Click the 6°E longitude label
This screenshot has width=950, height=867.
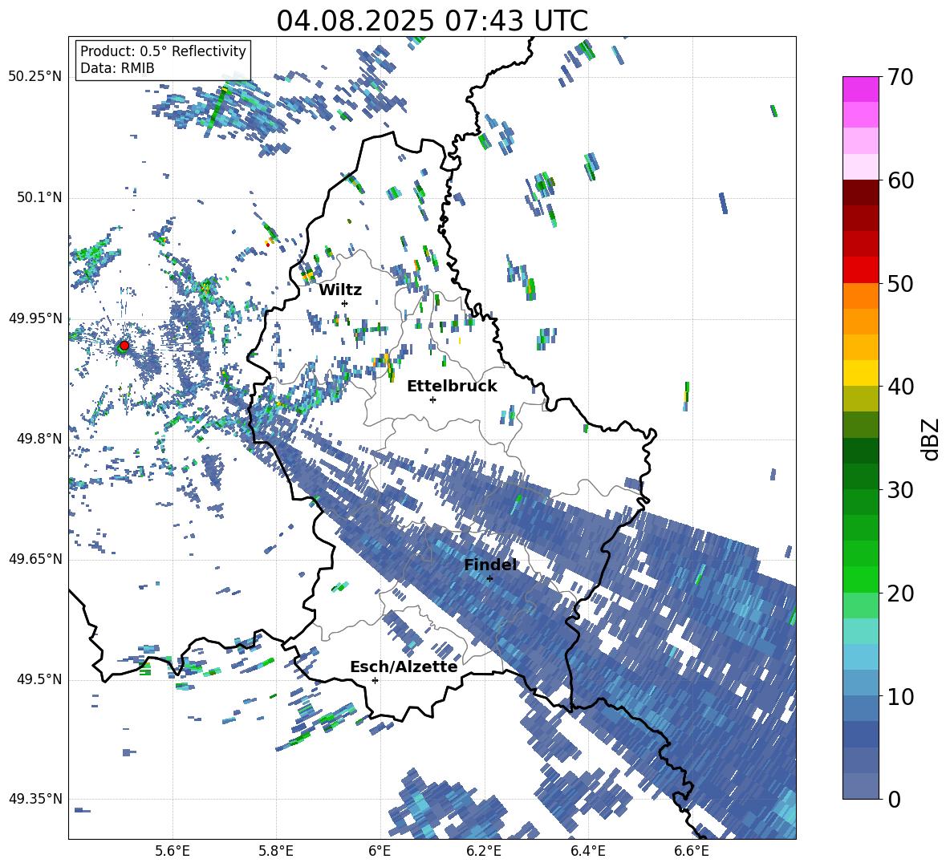[380, 851]
